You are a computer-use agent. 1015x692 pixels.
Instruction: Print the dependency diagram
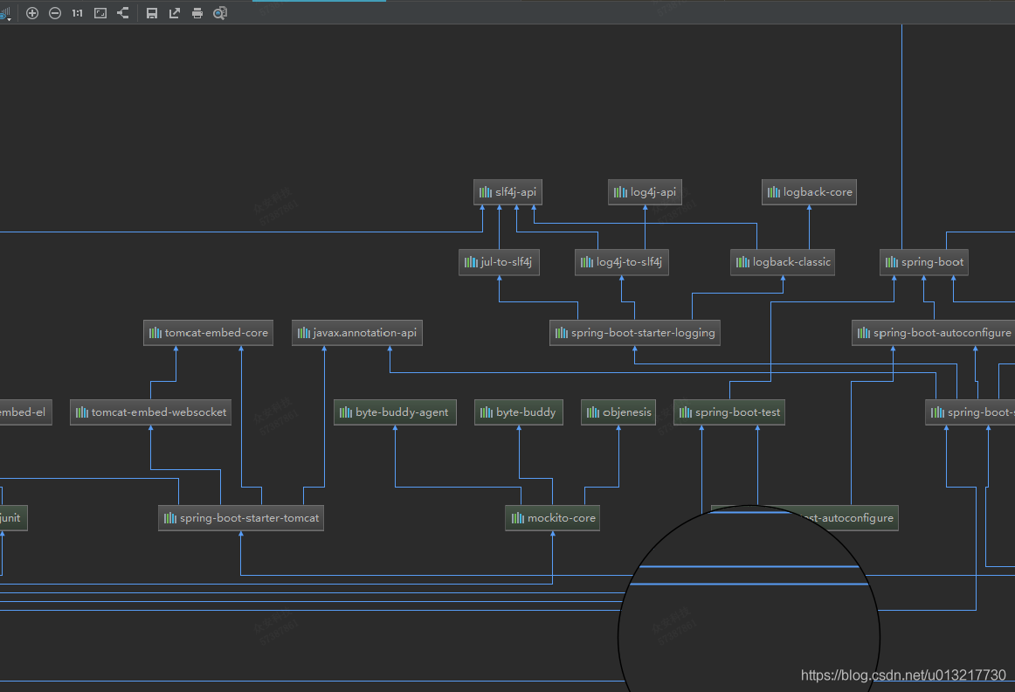point(197,13)
